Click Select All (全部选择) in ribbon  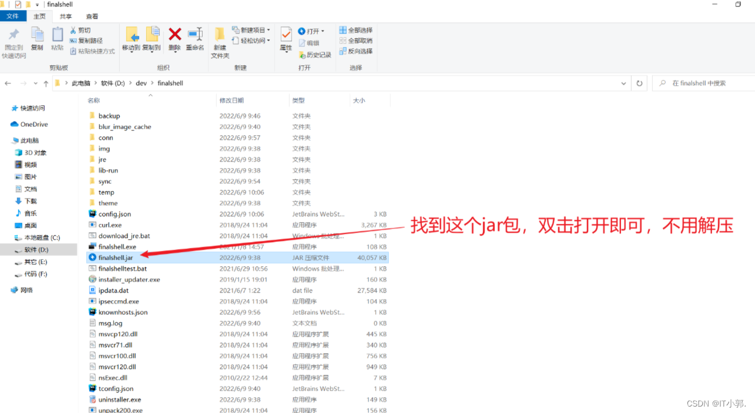coord(355,30)
